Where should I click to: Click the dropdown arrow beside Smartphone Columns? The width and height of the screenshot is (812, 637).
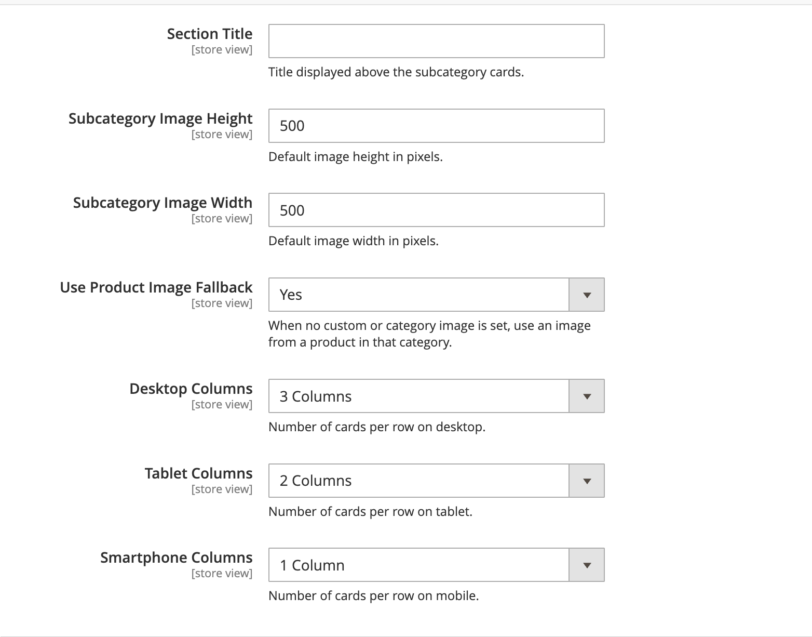586,565
